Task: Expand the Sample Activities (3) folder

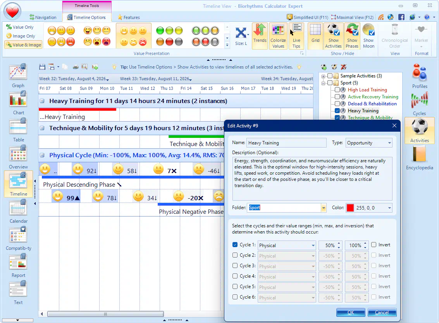Action: click(x=324, y=76)
